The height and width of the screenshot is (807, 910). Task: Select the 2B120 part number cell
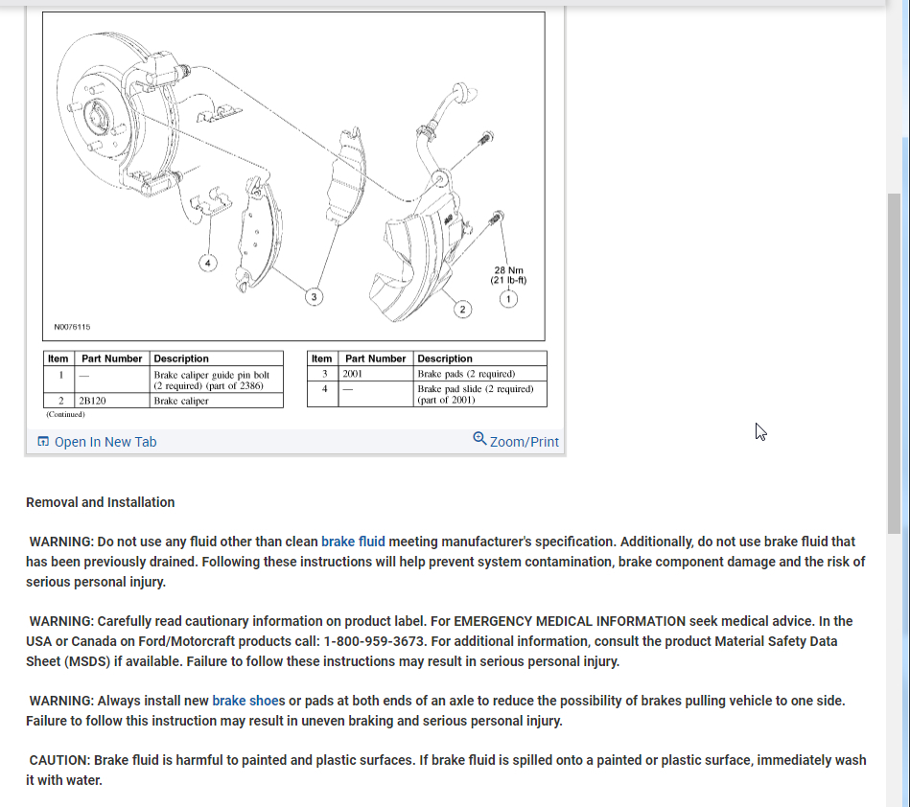click(x=112, y=401)
